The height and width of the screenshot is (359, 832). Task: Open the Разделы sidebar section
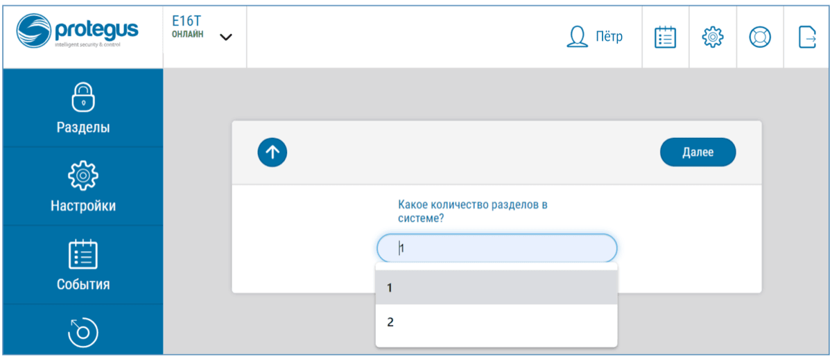tap(83, 128)
